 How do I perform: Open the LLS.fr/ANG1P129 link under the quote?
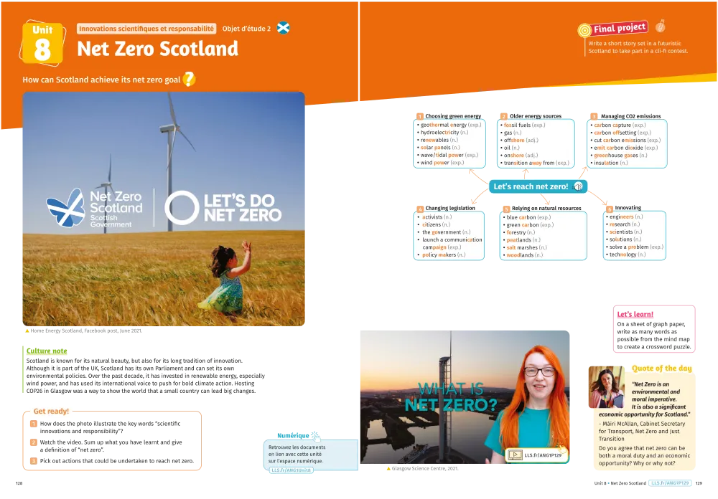click(x=671, y=483)
